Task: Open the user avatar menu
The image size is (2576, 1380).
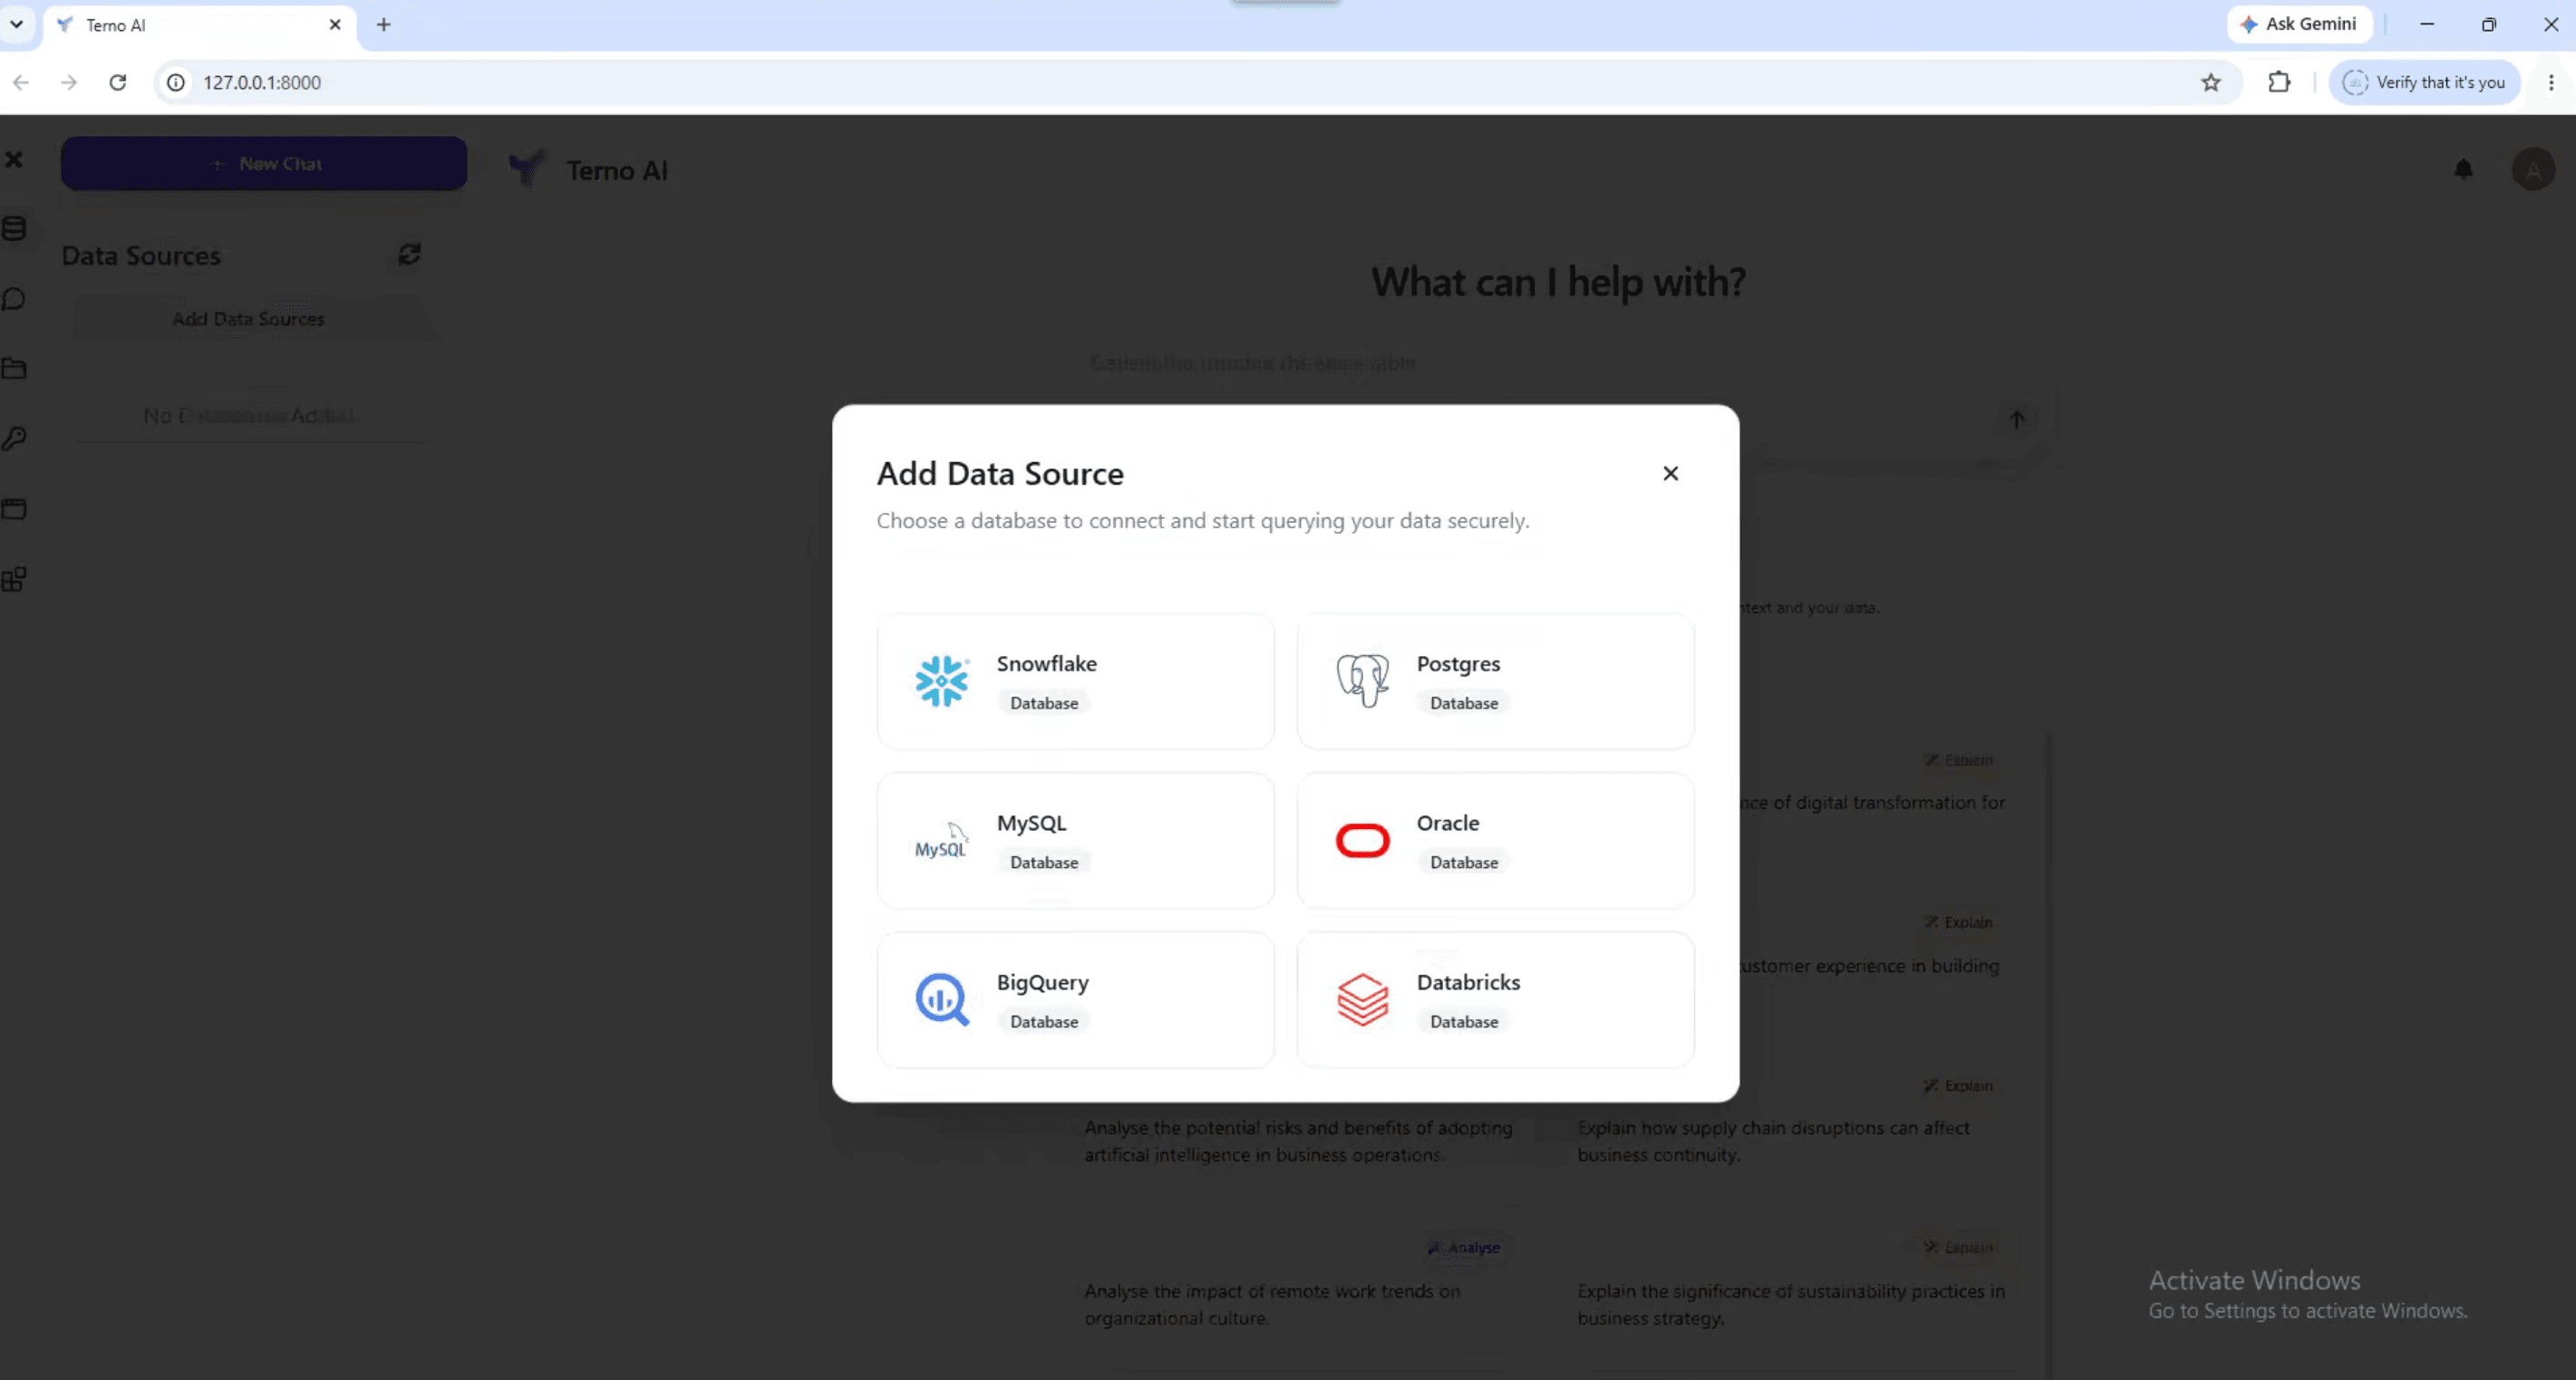Action: coord(2533,169)
